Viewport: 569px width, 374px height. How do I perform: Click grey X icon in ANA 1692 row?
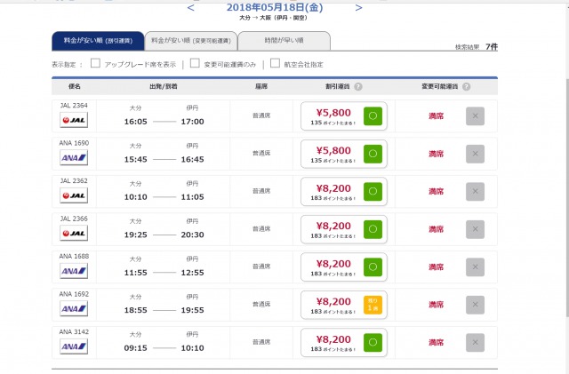[475, 305]
